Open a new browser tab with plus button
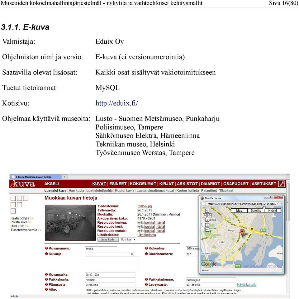 click(64, 177)
